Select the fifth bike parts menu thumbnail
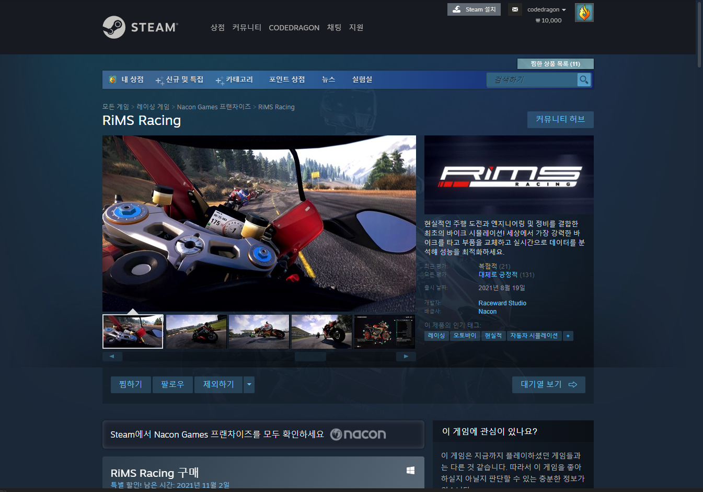The width and height of the screenshot is (703, 492). tap(385, 331)
